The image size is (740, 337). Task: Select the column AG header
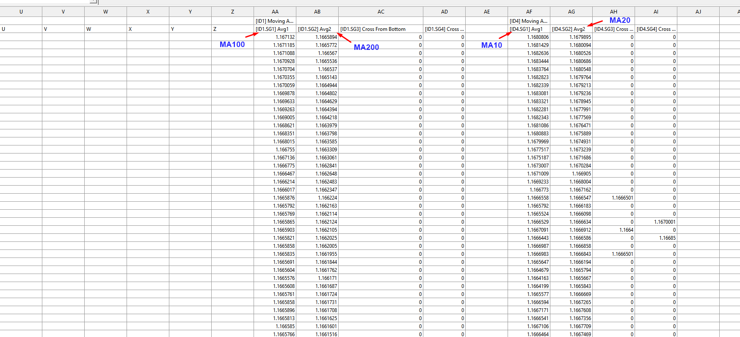[572, 12]
